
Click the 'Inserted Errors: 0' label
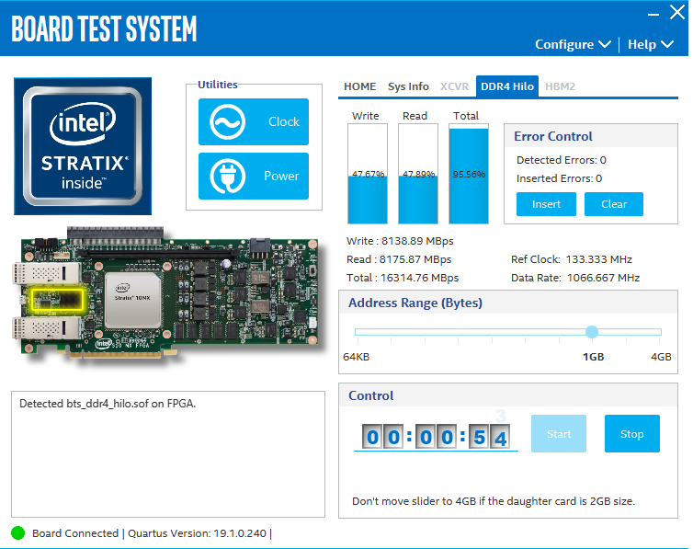coord(559,178)
